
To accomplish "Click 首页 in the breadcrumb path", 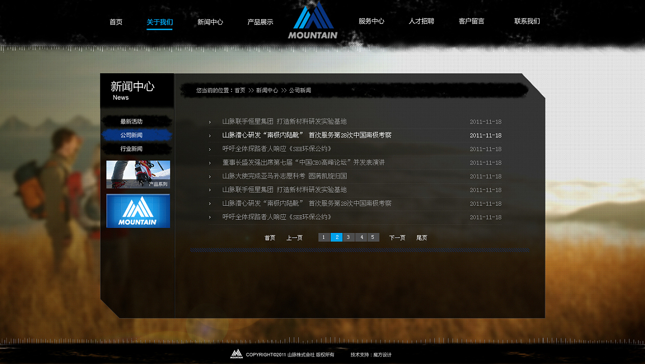I will click(x=240, y=91).
